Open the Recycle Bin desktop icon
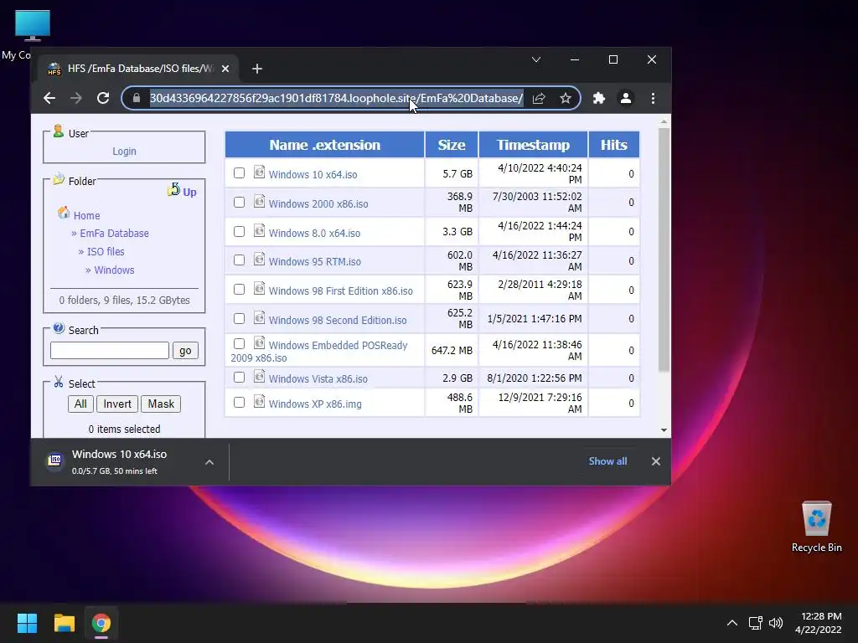The image size is (858, 643). click(x=816, y=527)
